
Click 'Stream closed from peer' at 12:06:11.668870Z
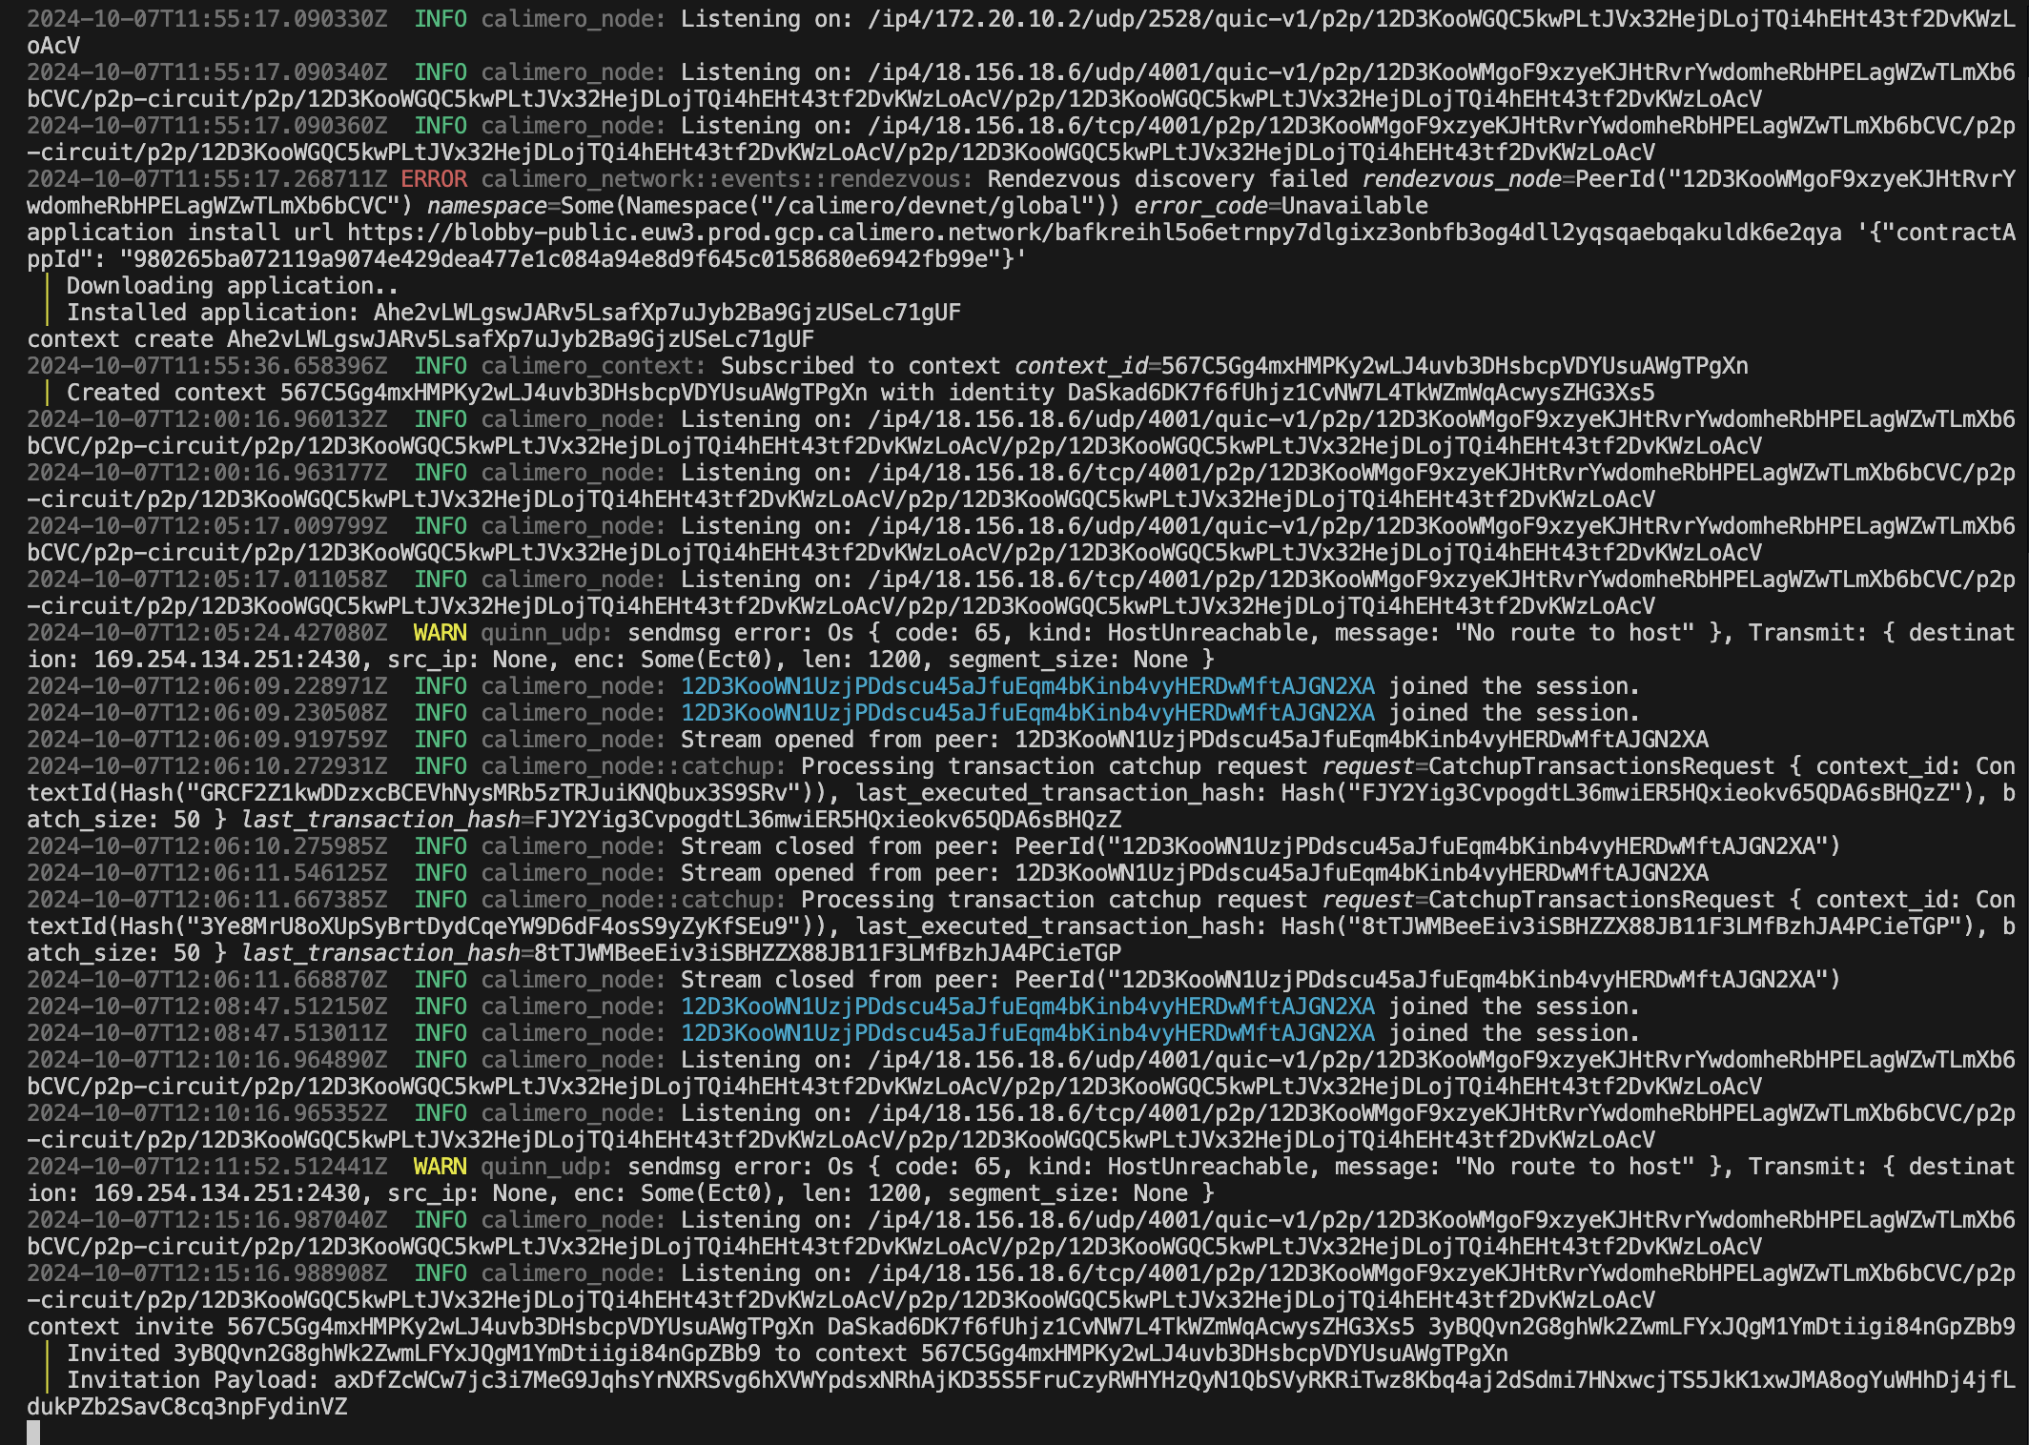841,980
